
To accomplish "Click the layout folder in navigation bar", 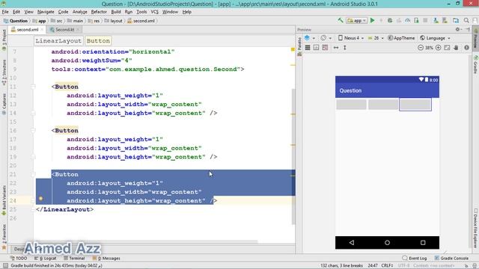I will tap(113, 21).
